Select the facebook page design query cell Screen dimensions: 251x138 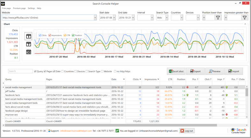click(x=25, y=111)
